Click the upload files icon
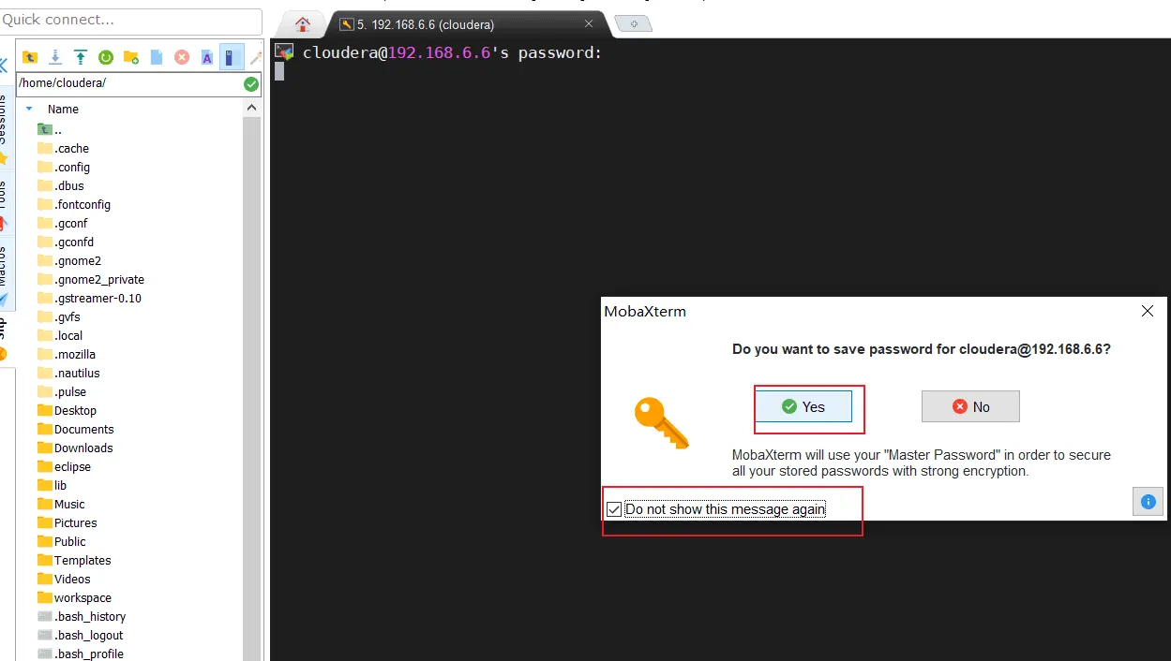1171x661 pixels. tap(81, 57)
